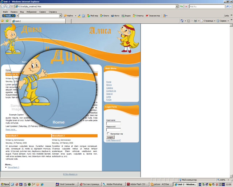Open Мой мир toolbar shortcut
Screen dimensions: 233x187
(92, 16)
